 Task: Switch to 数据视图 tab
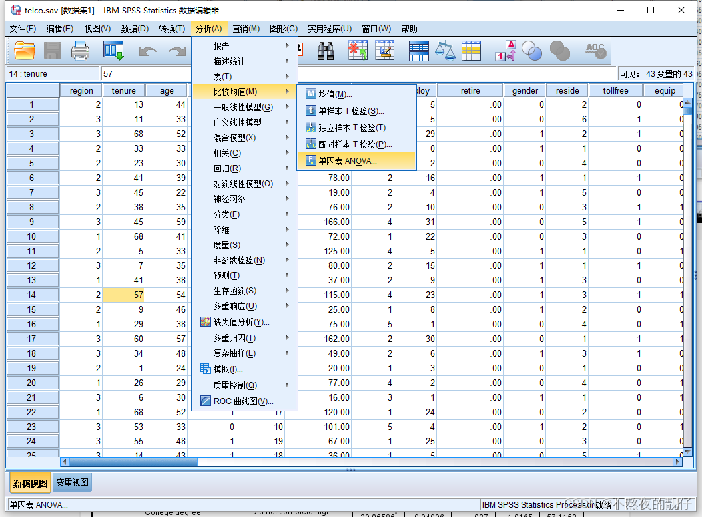pos(30,484)
